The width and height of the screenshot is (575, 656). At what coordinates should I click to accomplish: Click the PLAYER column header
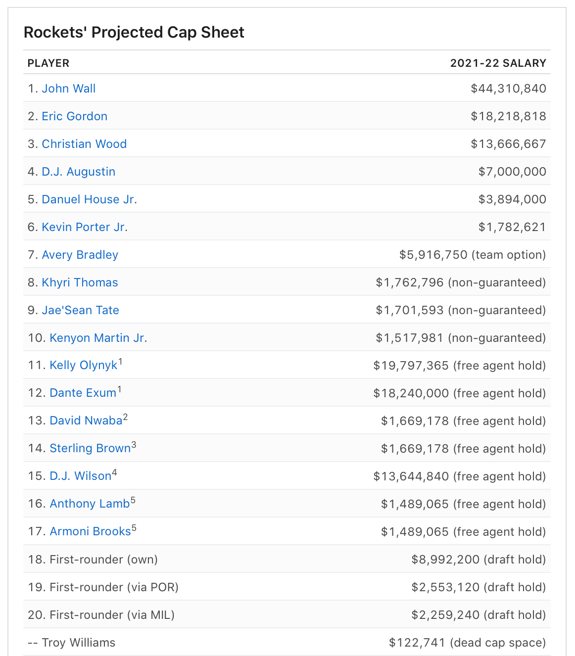click(48, 63)
